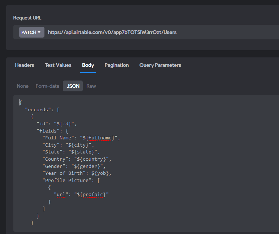The height and width of the screenshot is (234, 279).
Task: Click the "Country": "${country}" line
Action: (77, 159)
